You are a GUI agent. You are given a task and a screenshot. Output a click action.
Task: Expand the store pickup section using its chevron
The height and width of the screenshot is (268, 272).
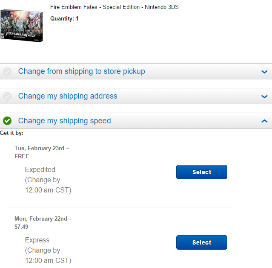(264, 72)
